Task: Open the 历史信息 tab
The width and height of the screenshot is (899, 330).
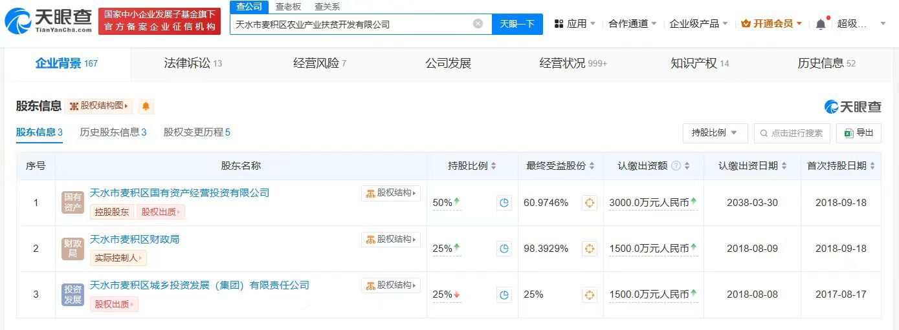Action: click(x=827, y=63)
